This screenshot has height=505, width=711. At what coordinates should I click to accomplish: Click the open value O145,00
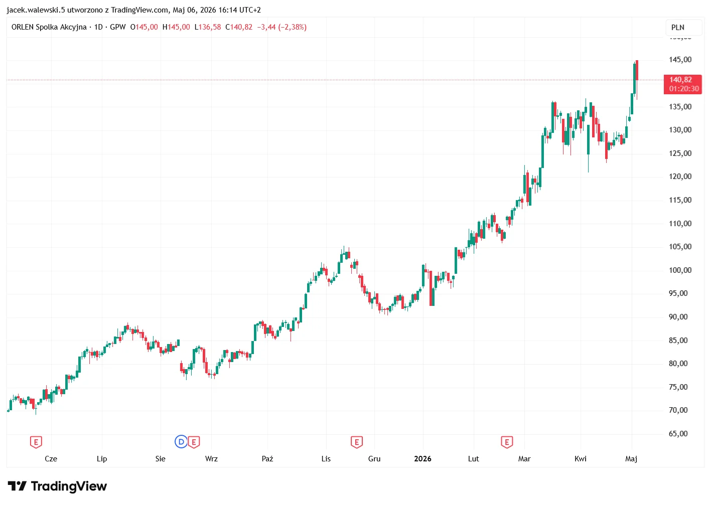tap(144, 27)
